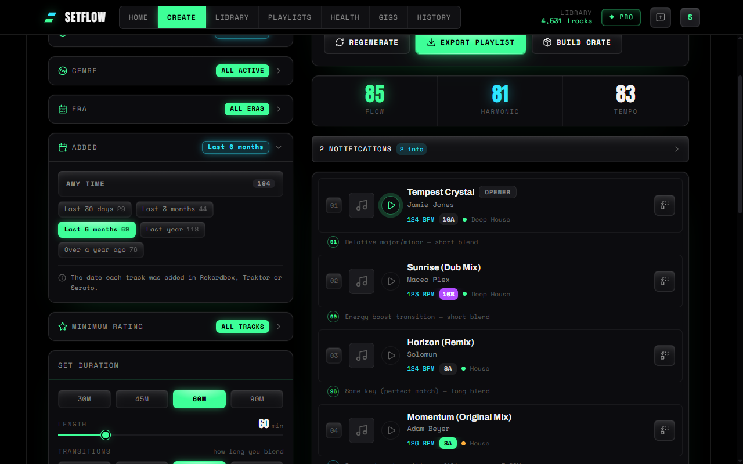The width and height of the screenshot is (743, 464).
Task: Open the Pro plan badge
Action: [621, 17]
